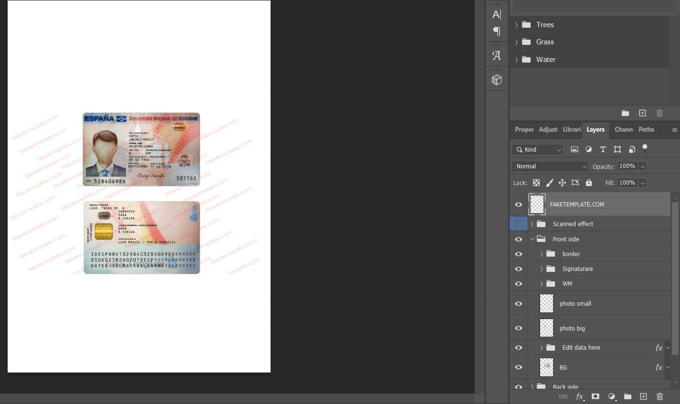Enable Lock position for the layer

click(x=562, y=183)
